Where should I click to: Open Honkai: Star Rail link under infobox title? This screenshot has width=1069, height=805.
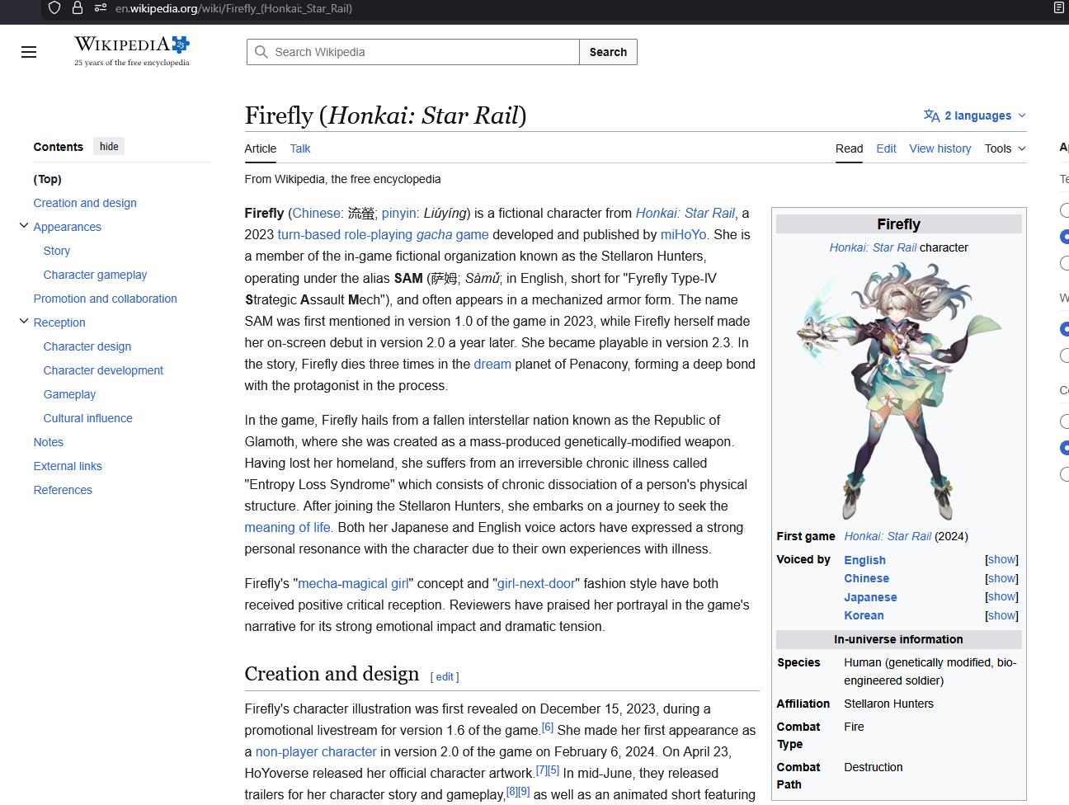tap(873, 247)
